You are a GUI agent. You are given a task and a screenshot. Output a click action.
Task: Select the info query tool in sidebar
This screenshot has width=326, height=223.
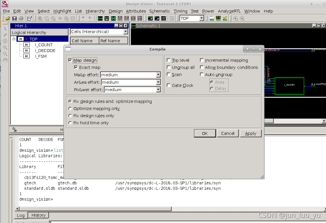(x=5, y=41)
